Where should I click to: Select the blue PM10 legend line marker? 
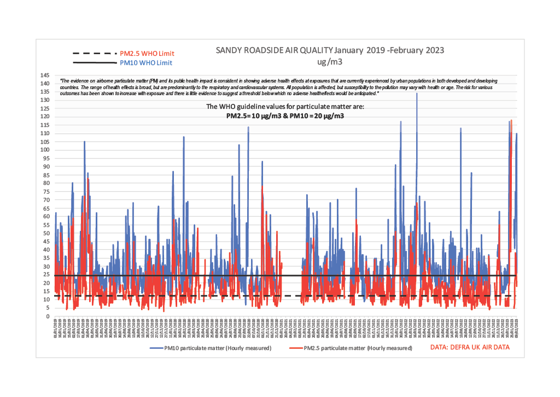click(x=157, y=348)
